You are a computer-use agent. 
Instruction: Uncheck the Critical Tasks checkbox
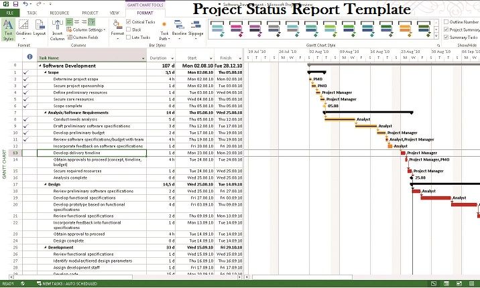[129, 21]
